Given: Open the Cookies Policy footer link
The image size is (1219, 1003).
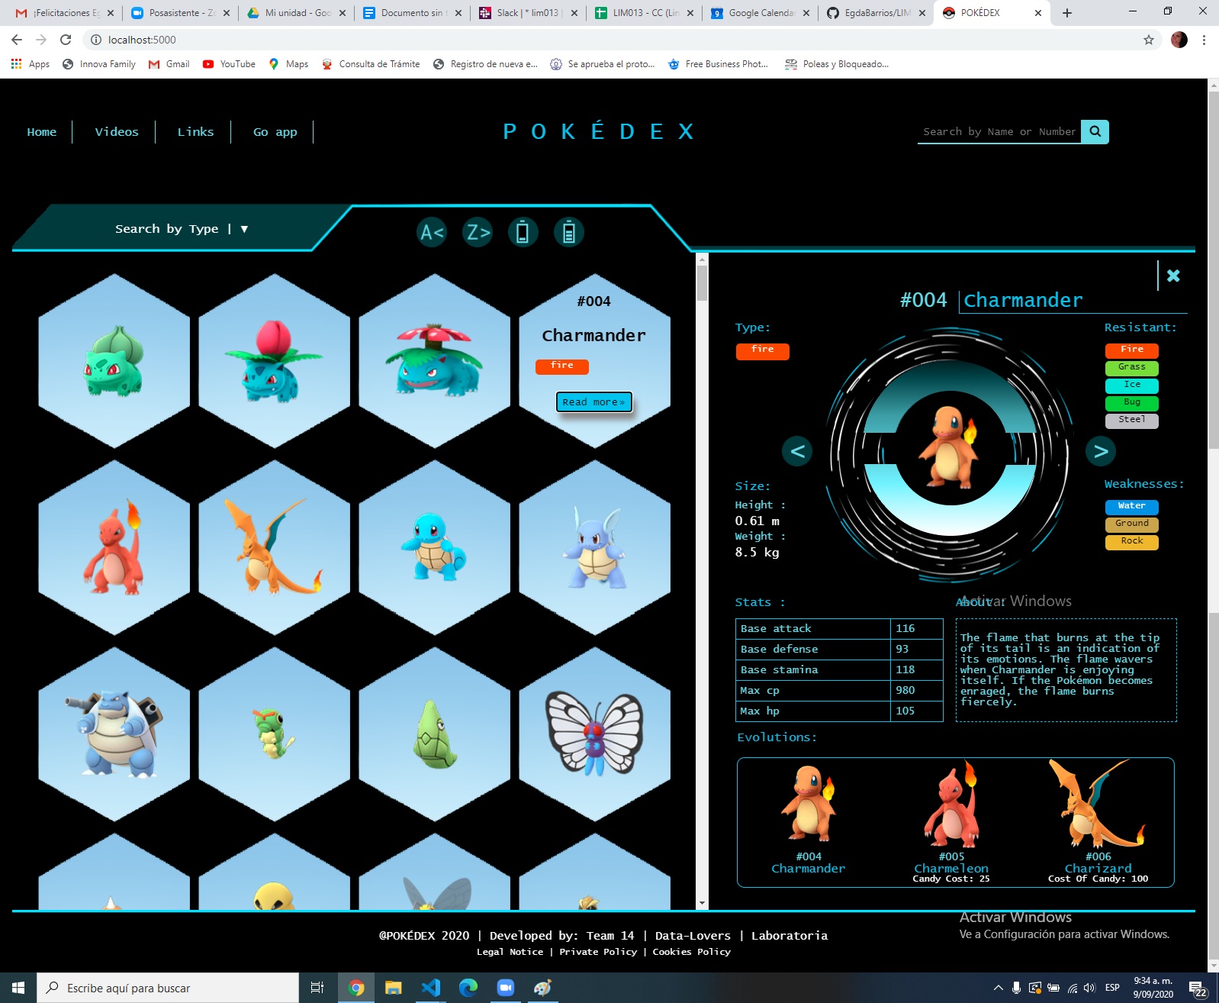Looking at the screenshot, I should [691, 952].
